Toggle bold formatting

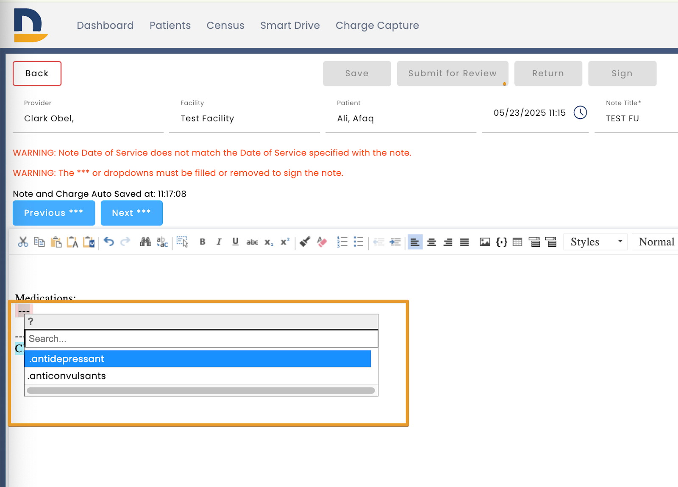point(202,242)
